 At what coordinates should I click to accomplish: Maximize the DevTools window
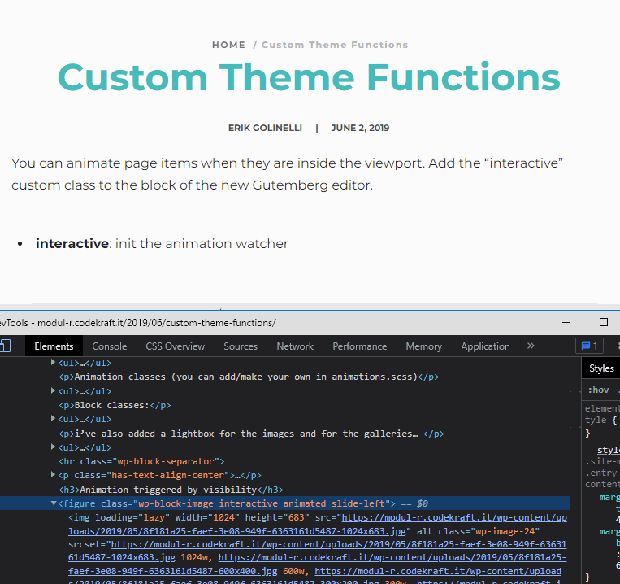(604, 322)
